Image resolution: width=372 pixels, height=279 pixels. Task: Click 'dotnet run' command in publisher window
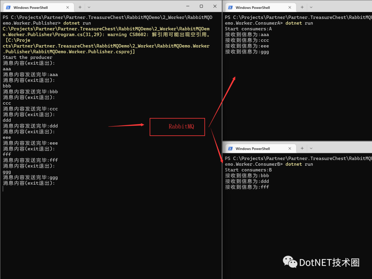pyautogui.click(x=77, y=23)
